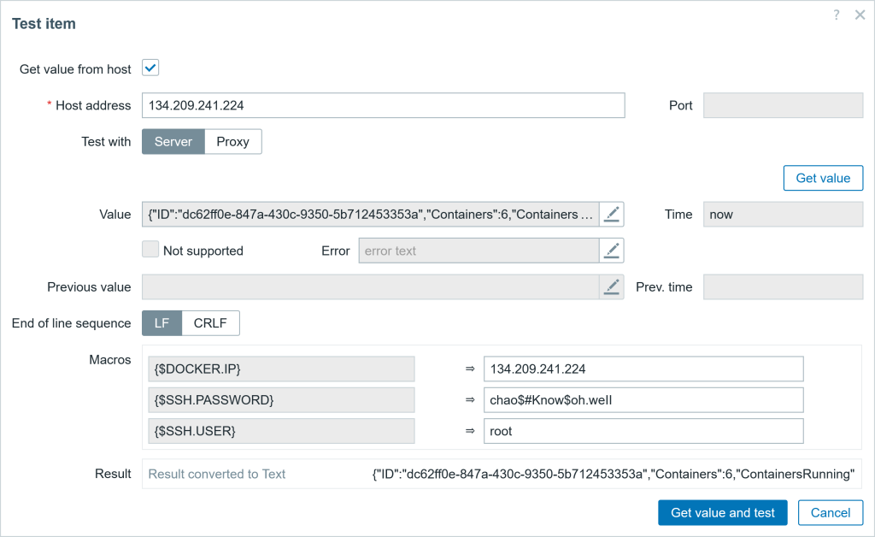Focus the Port input field
The width and height of the screenshot is (875, 537).
783,105
